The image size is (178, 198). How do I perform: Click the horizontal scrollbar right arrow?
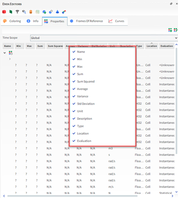point(172,196)
